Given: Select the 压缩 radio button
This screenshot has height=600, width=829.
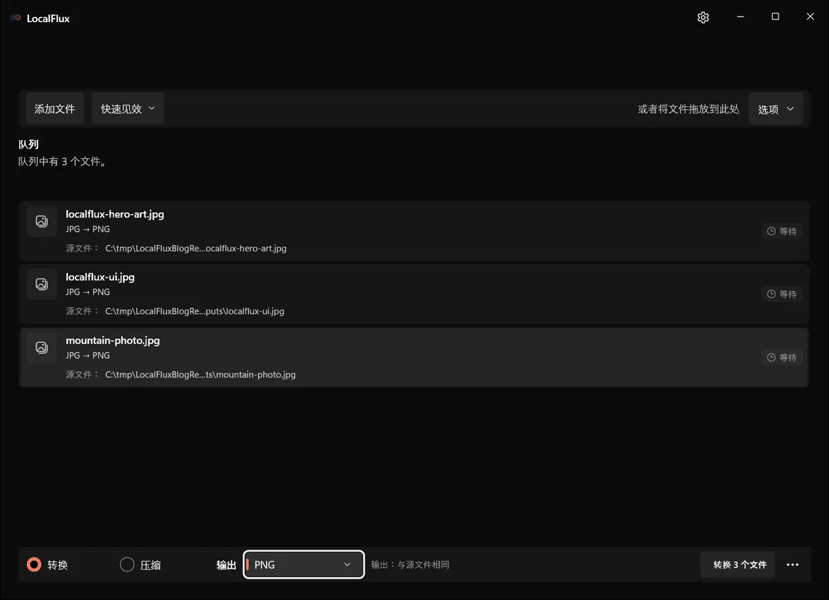Looking at the screenshot, I should pyautogui.click(x=127, y=565).
